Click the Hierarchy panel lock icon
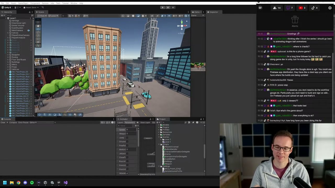Viewport: 335px width, 188px height. (x=30, y=12)
